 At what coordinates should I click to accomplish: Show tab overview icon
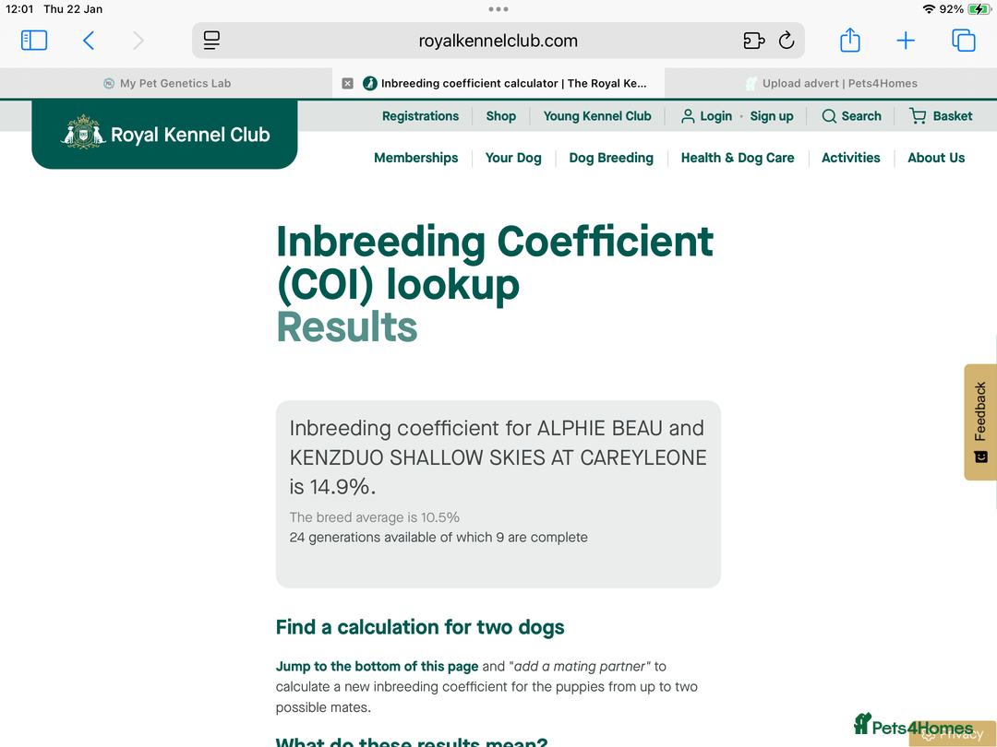click(963, 41)
